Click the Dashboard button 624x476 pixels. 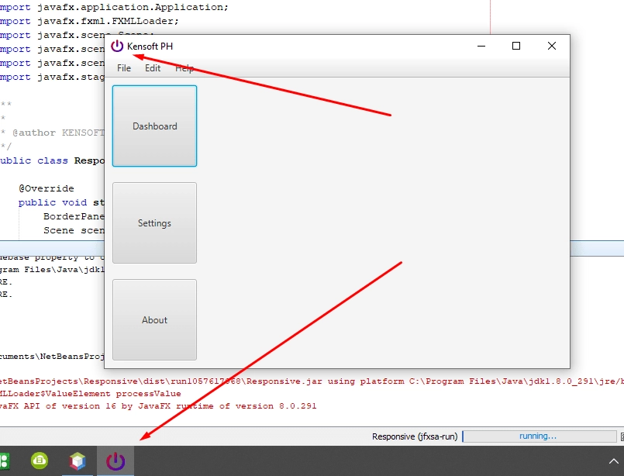click(x=154, y=126)
